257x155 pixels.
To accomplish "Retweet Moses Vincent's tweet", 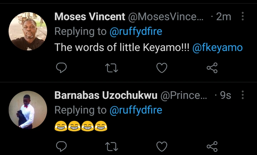I will point(112,68).
